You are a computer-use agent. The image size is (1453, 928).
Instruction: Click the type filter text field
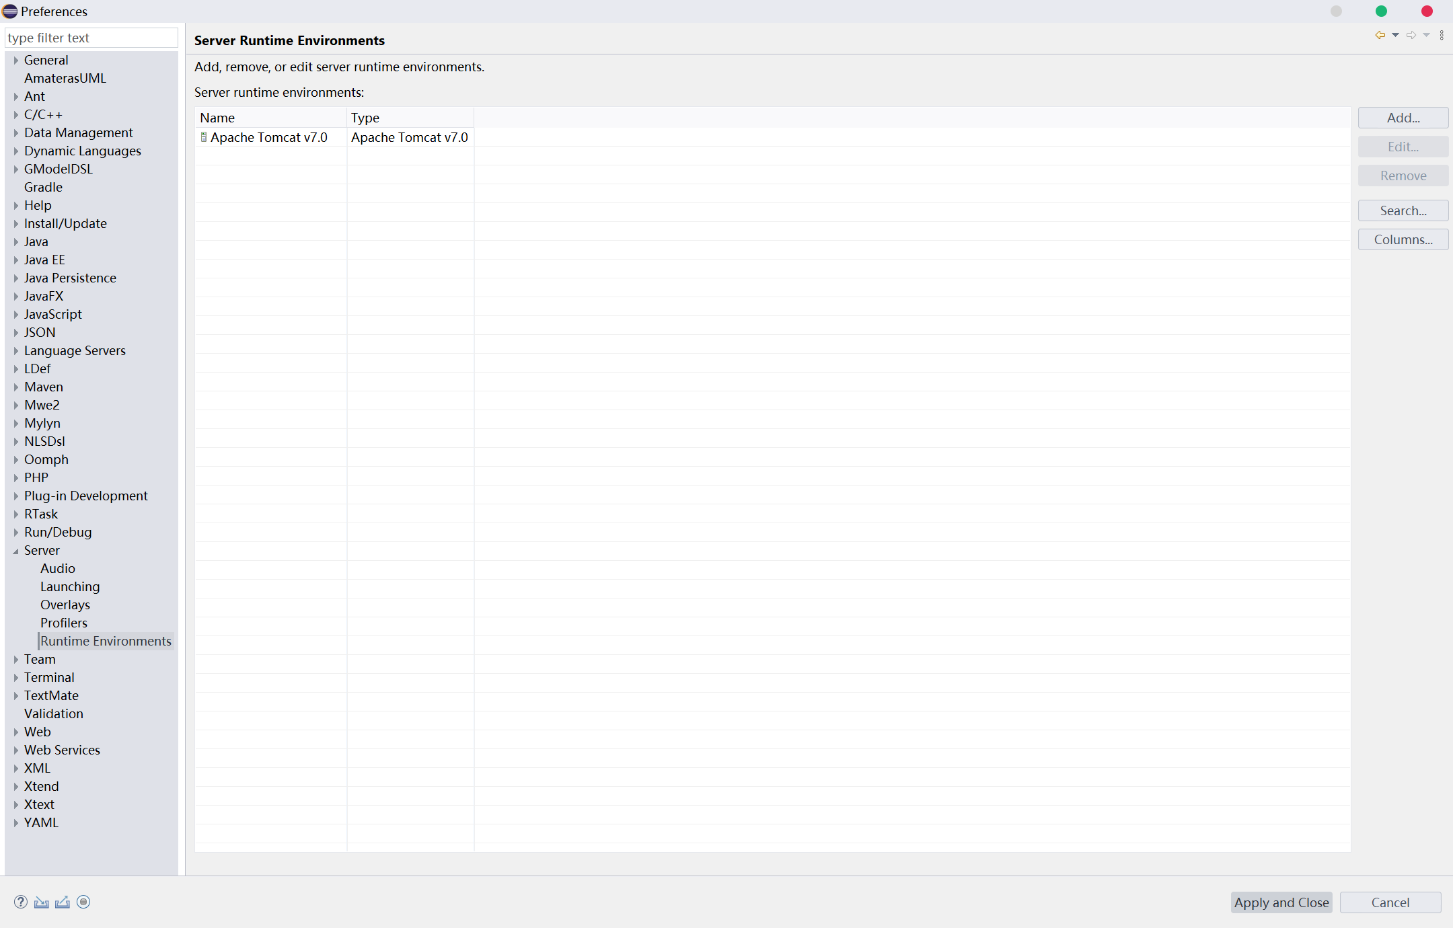tap(91, 38)
